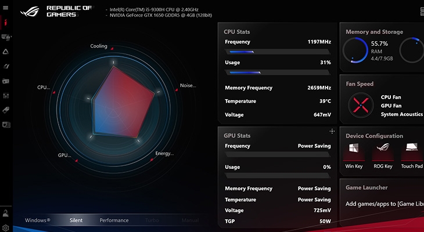Image resolution: width=424 pixels, height=232 pixels.
Task: Click the move handle on GPU Stats
Action: 332,131
